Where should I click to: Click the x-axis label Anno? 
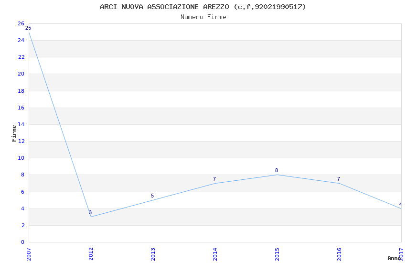click(x=394, y=258)
